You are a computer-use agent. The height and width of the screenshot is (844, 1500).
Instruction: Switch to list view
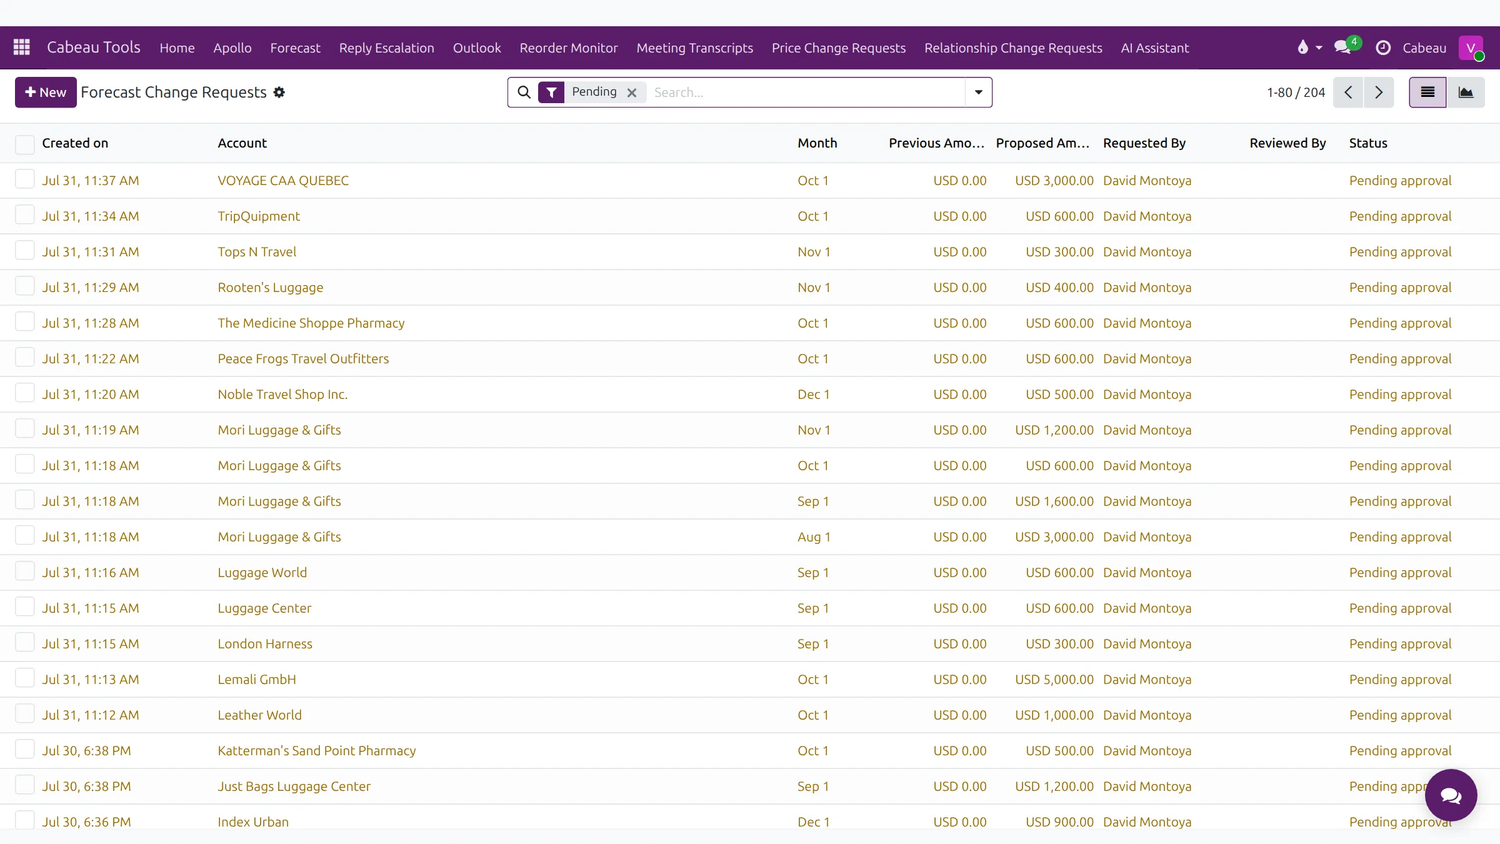(1427, 93)
